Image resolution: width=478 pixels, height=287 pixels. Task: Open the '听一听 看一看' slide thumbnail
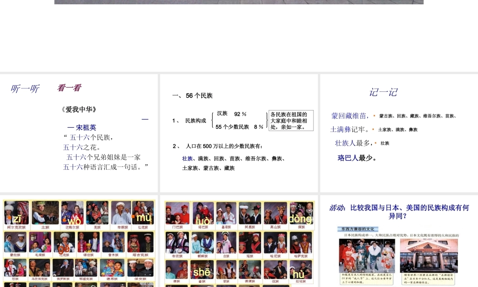pyautogui.click(x=79, y=133)
